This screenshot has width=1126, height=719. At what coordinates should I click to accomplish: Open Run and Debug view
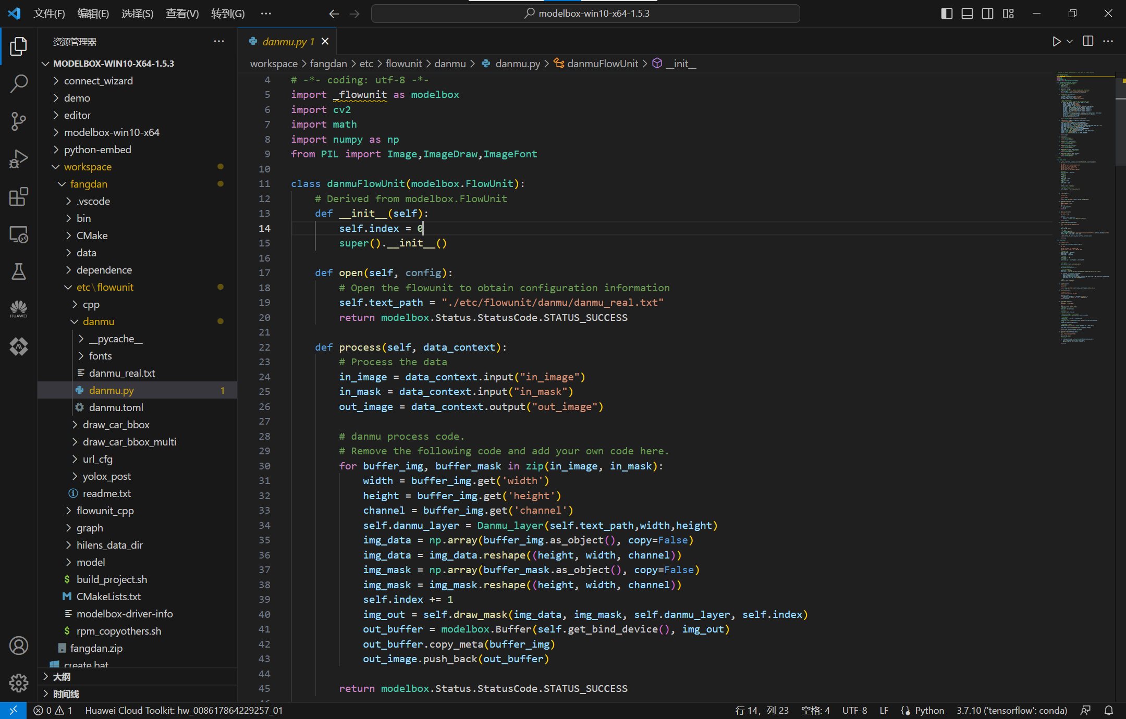(x=19, y=159)
